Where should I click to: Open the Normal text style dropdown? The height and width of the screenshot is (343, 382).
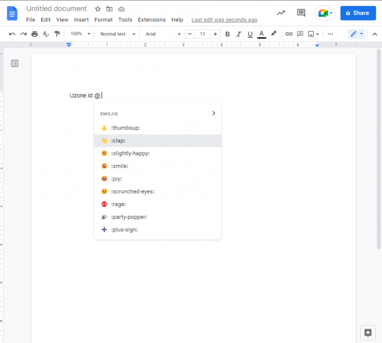pos(117,34)
